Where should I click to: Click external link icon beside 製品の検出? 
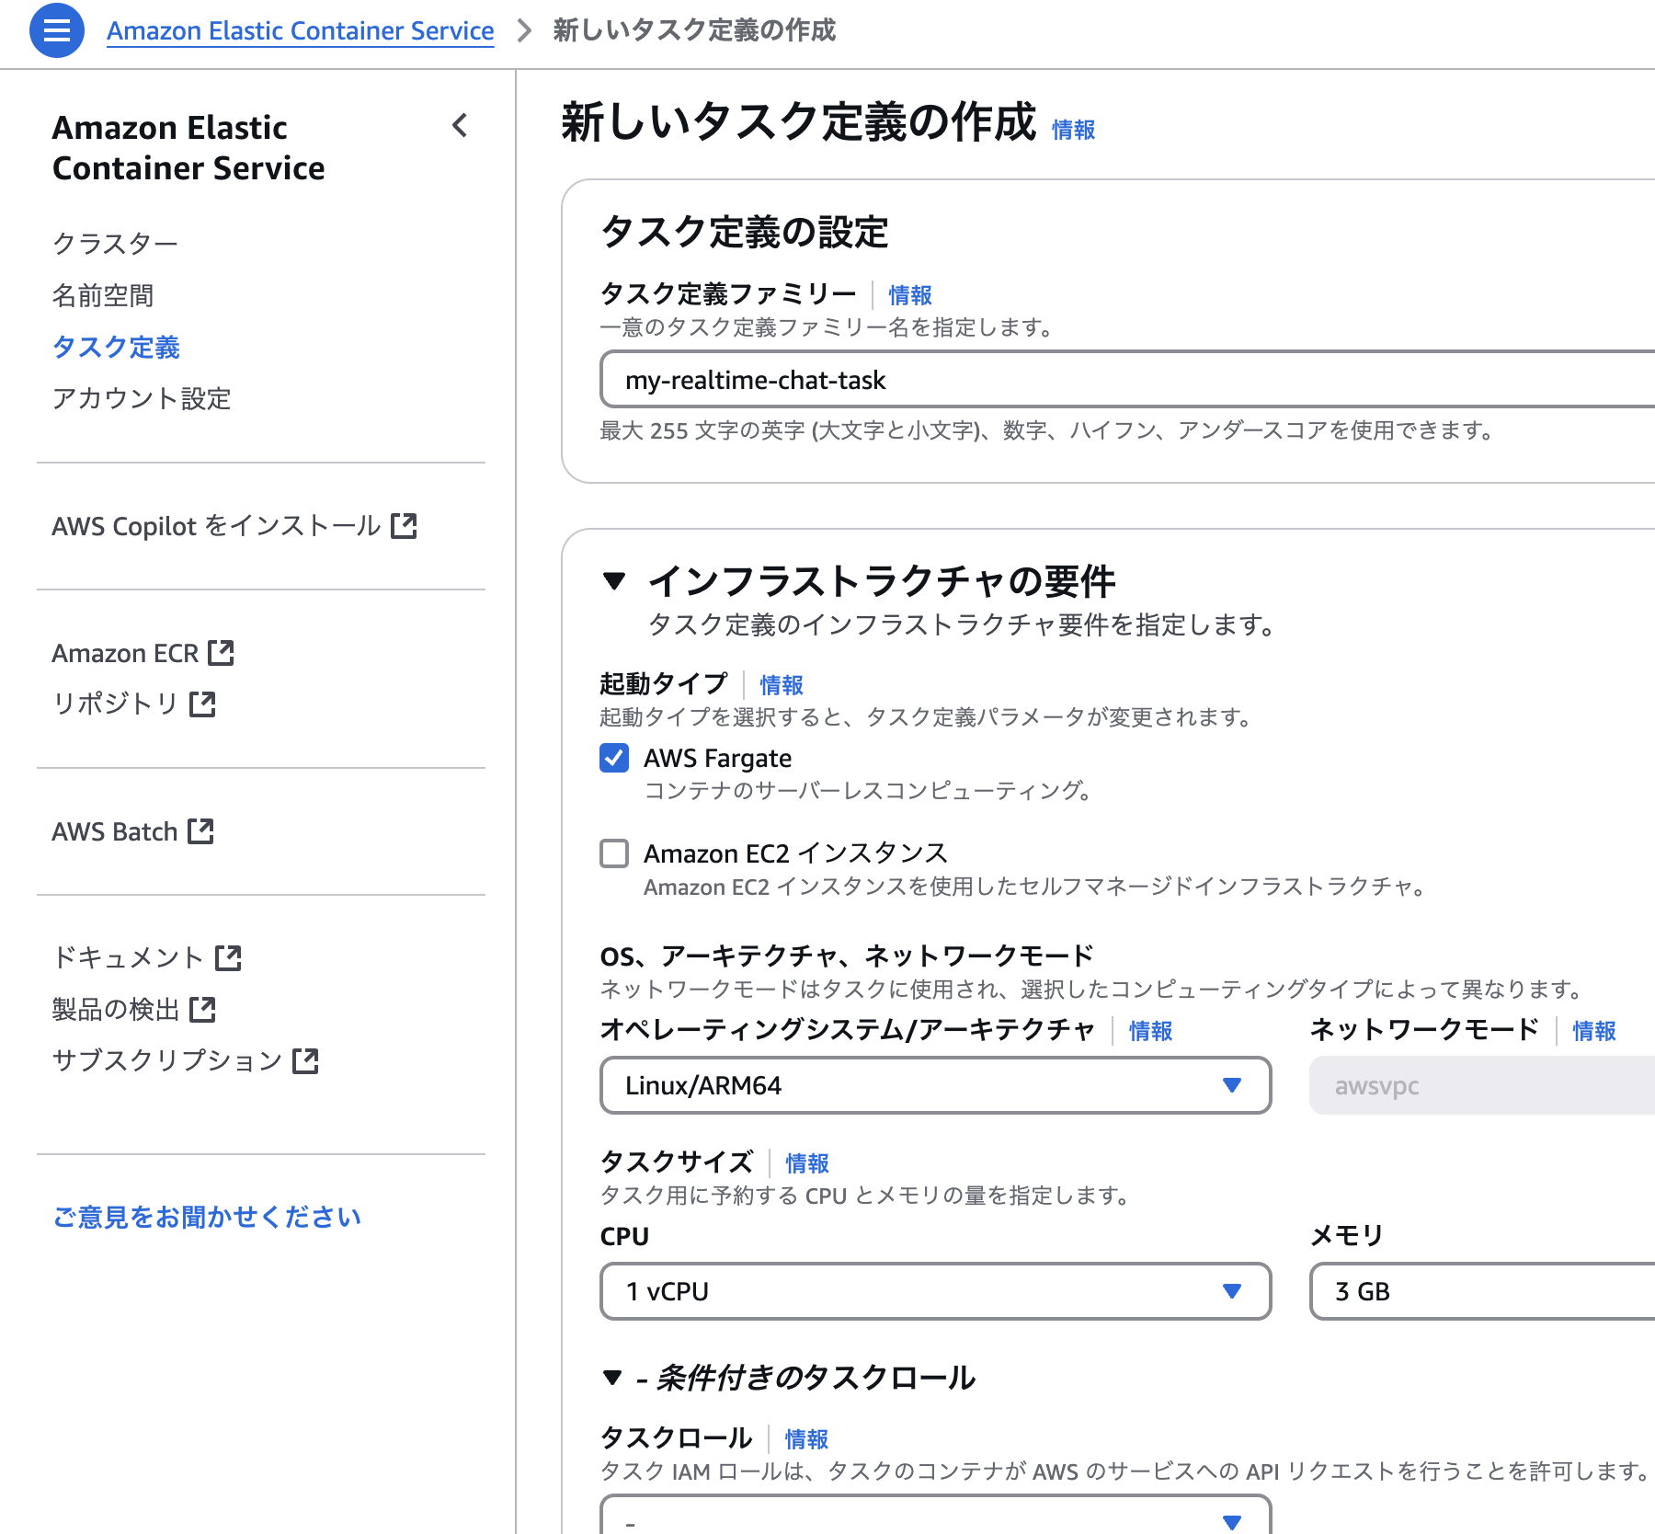(x=202, y=1010)
